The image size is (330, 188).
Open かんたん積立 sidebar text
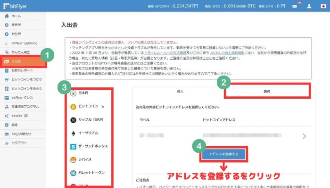pos(21,52)
